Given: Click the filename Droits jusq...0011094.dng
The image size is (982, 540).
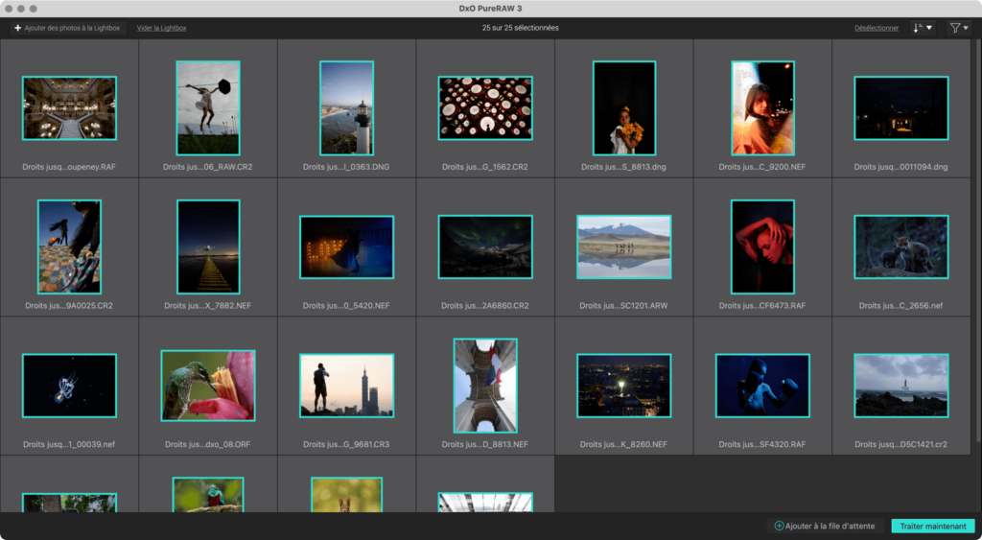Looking at the screenshot, I should [901, 167].
